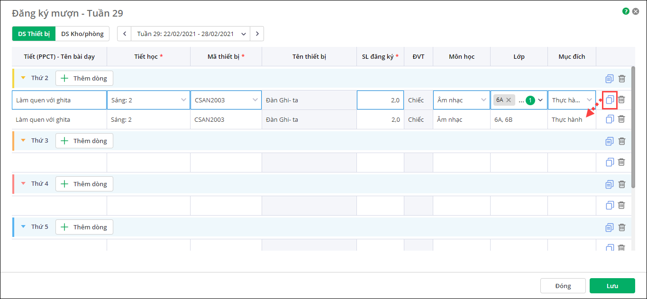Image resolution: width=647 pixels, height=299 pixels.
Task: Open the week selector dropdown Tuần 29
Action: pos(244,34)
